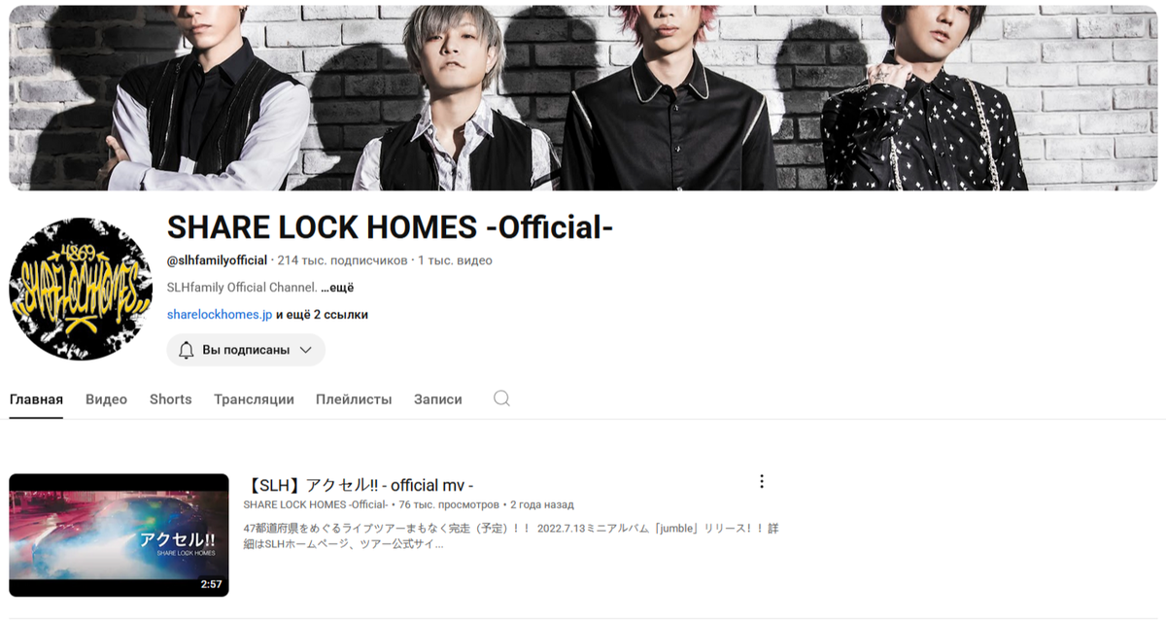The image size is (1166, 621).
Task: Click the アクセル!! video thumbnail
Action: click(x=119, y=535)
